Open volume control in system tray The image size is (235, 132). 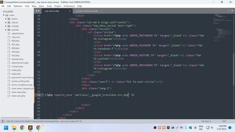pyautogui.click(x=212, y=128)
